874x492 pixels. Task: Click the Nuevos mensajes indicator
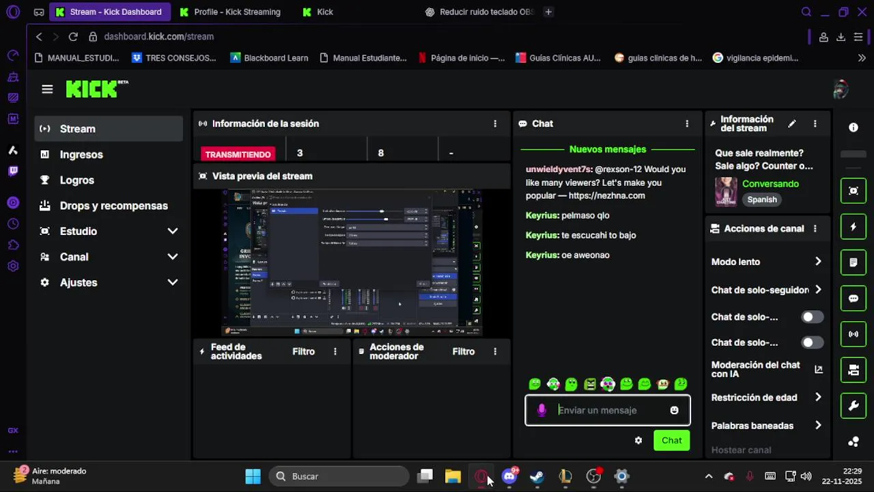(x=608, y=149)
